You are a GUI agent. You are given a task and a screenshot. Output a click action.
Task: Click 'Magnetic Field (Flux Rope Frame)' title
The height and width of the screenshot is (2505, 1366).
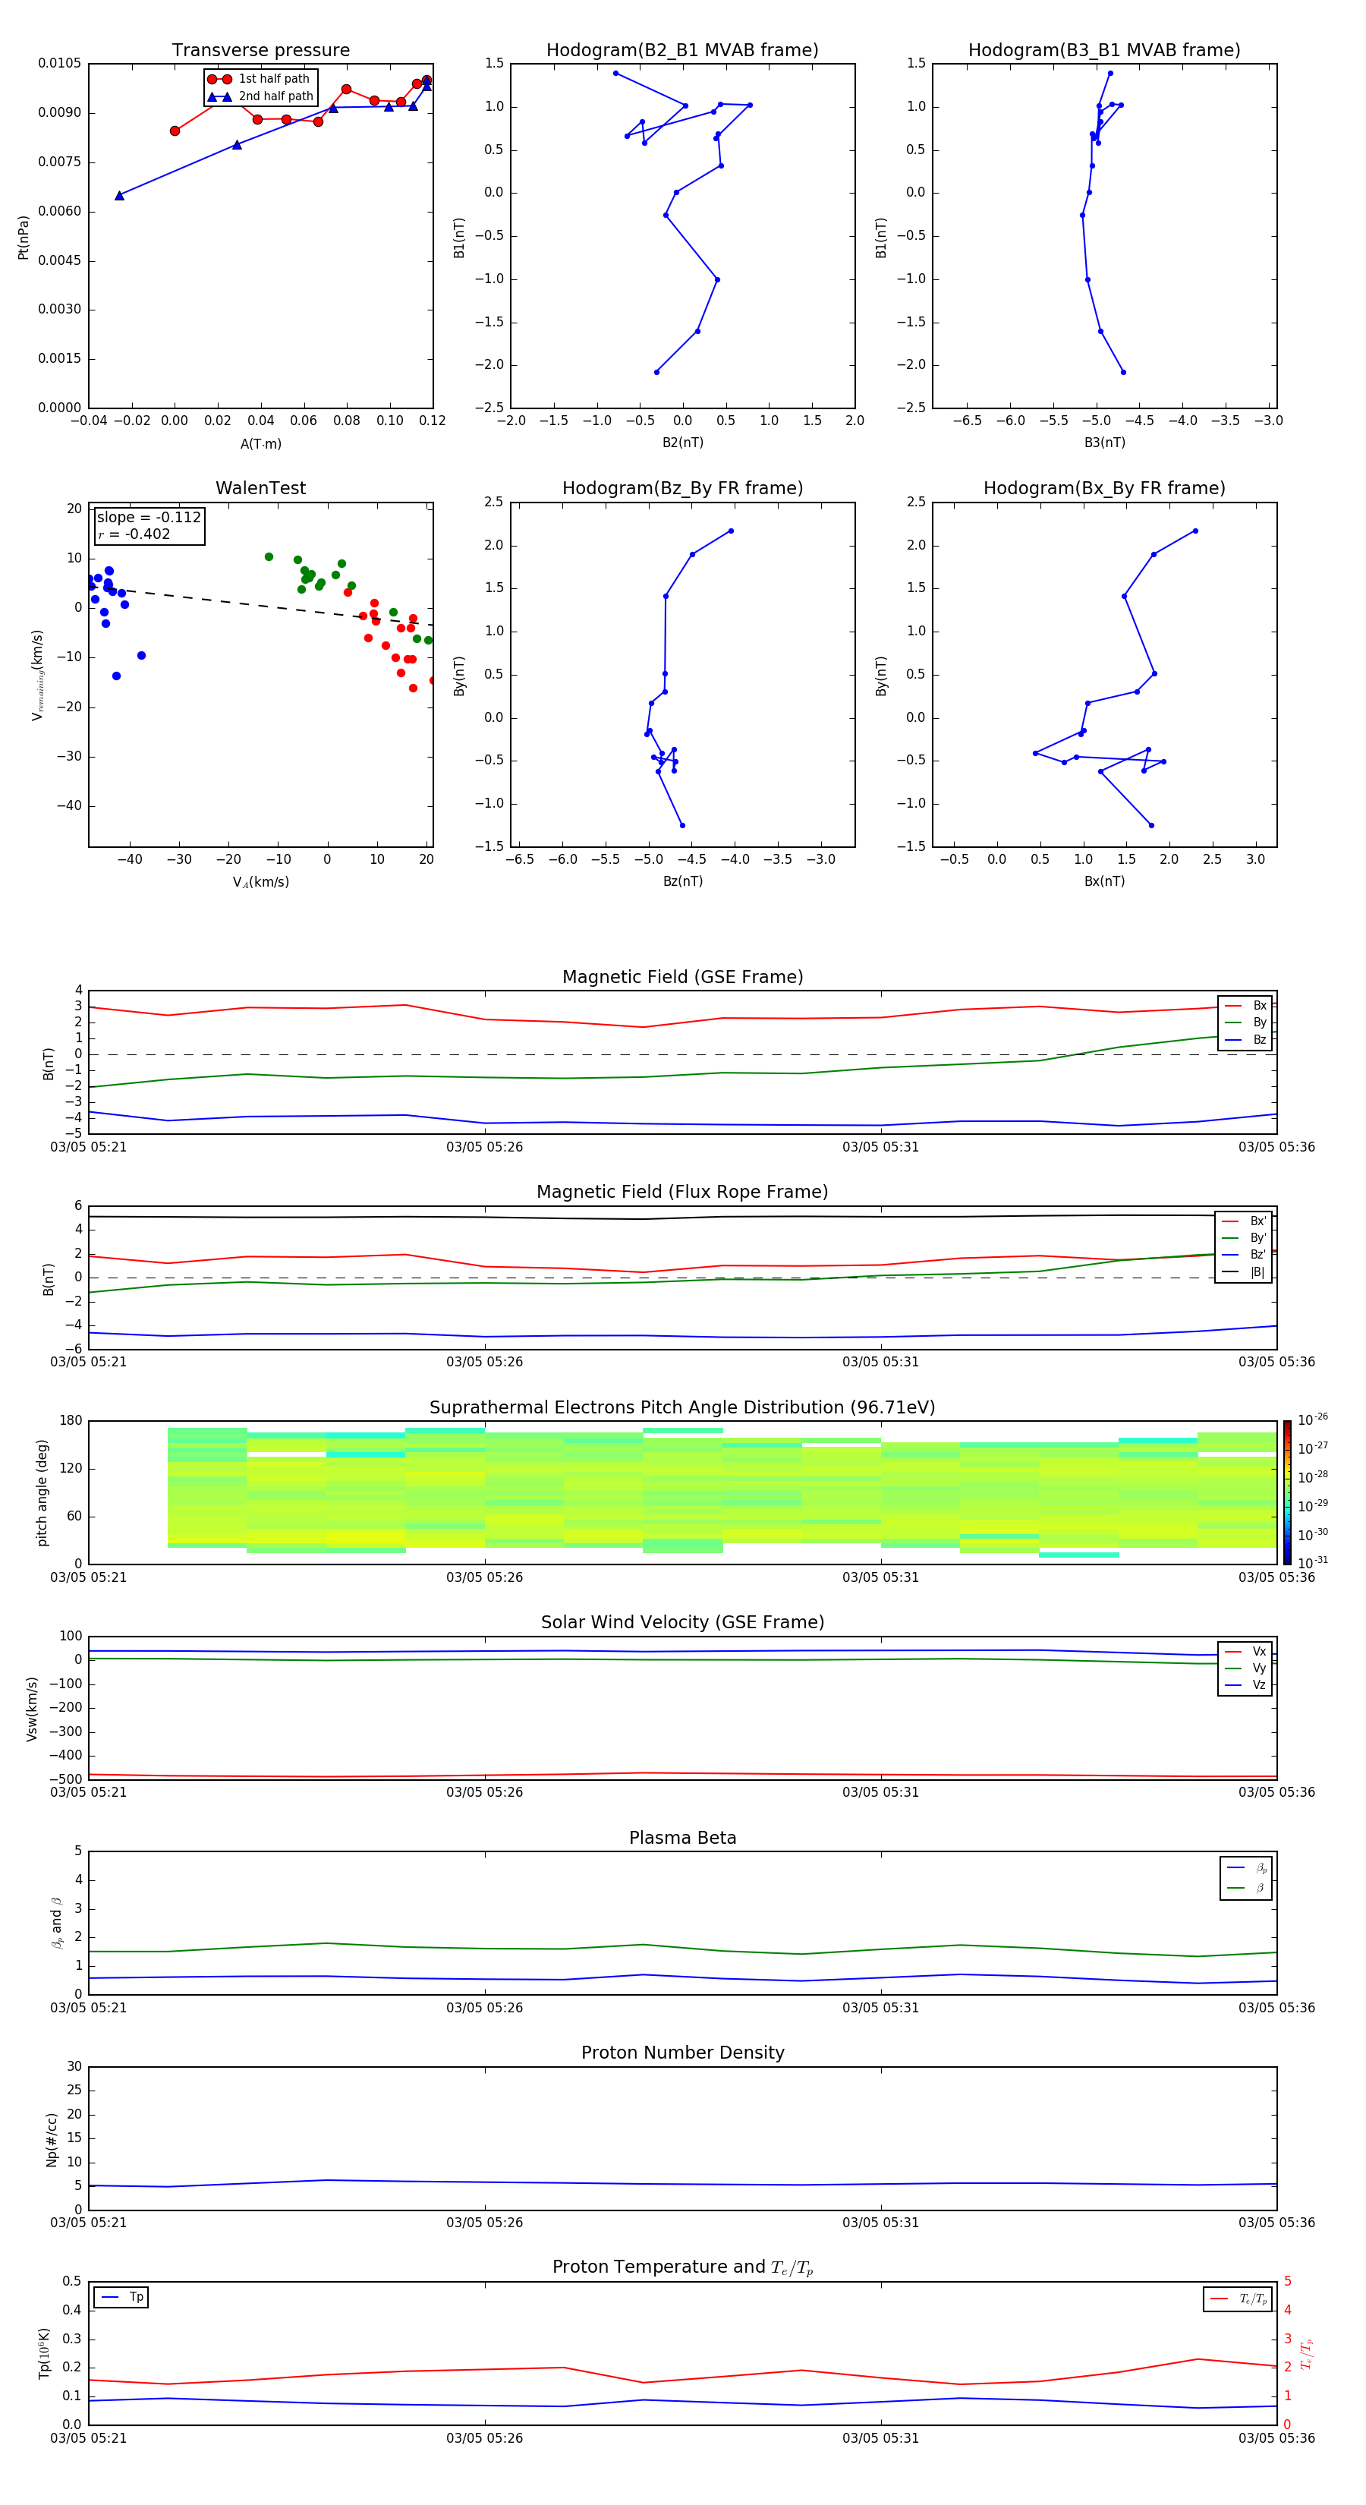[682, 1193]
